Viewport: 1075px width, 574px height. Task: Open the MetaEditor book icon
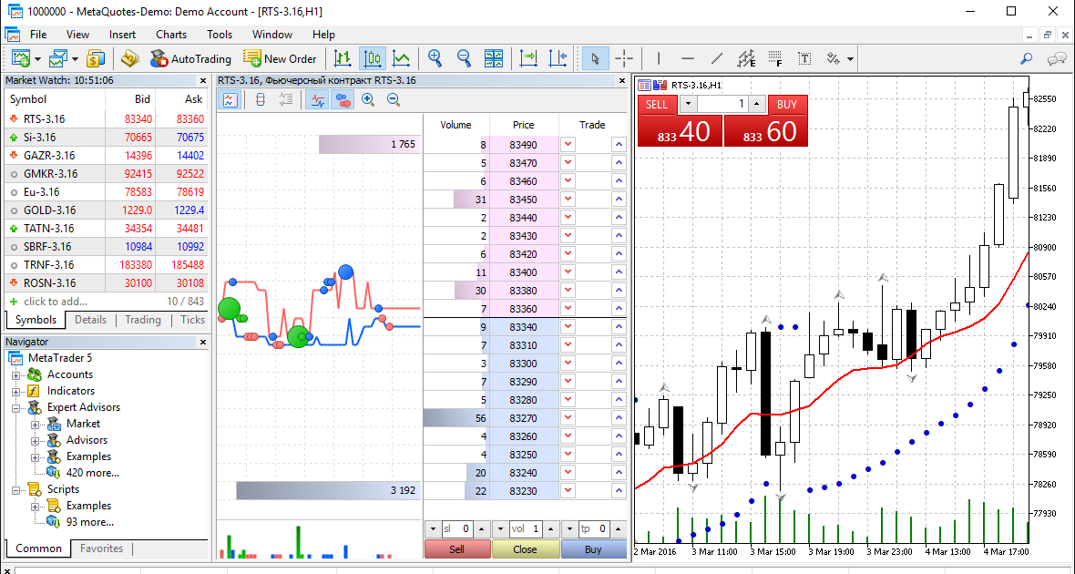click(x=129, y=59)
